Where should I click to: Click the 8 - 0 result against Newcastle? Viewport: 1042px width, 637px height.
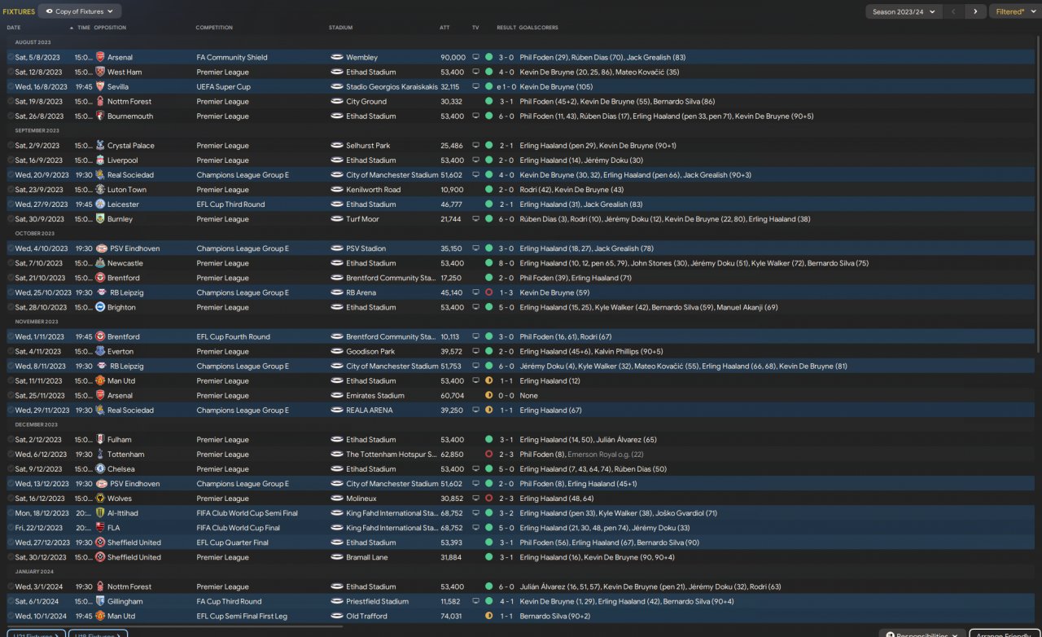[x=506, y=263]
